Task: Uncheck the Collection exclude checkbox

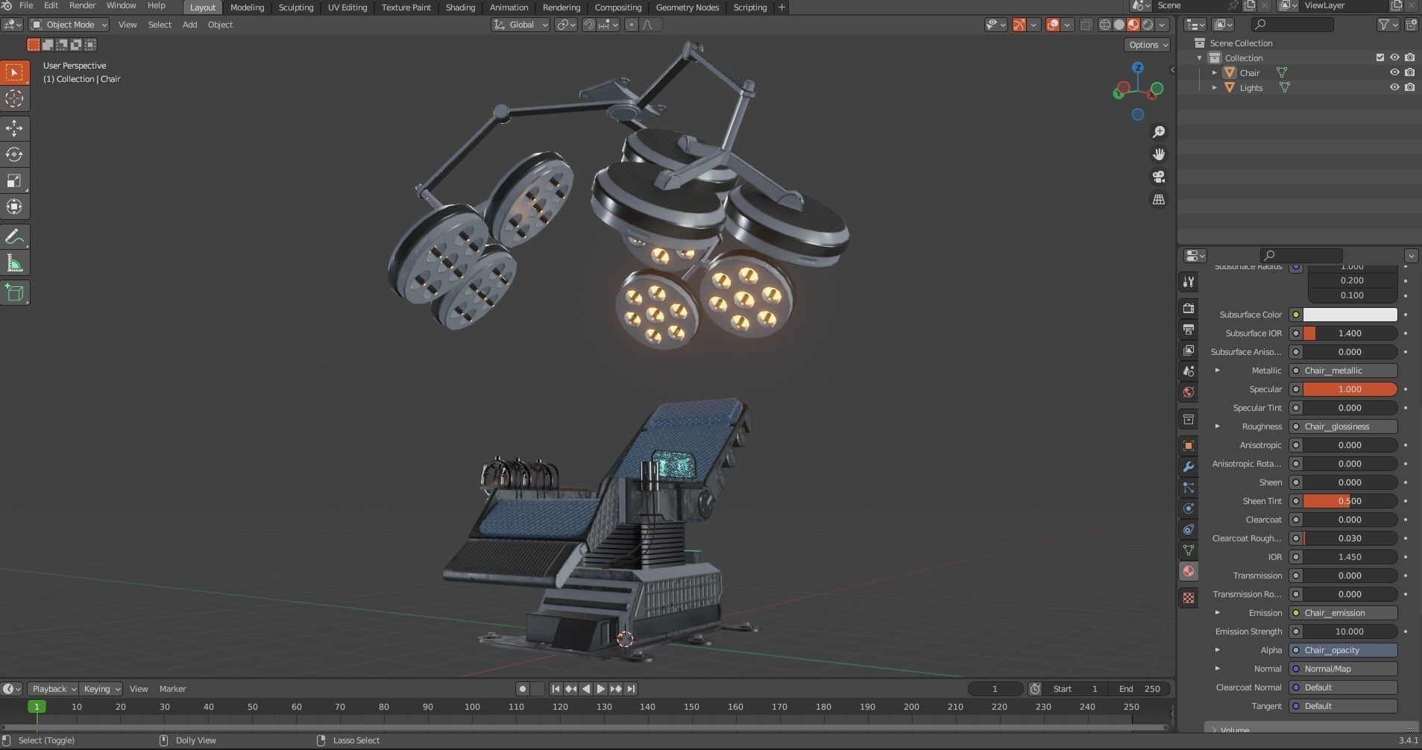Action: (x=1379, y=58)
